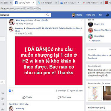Click Huong profile name in header
Image resolution: width=111 pixels, height=111 pixels.
[79, 15]
